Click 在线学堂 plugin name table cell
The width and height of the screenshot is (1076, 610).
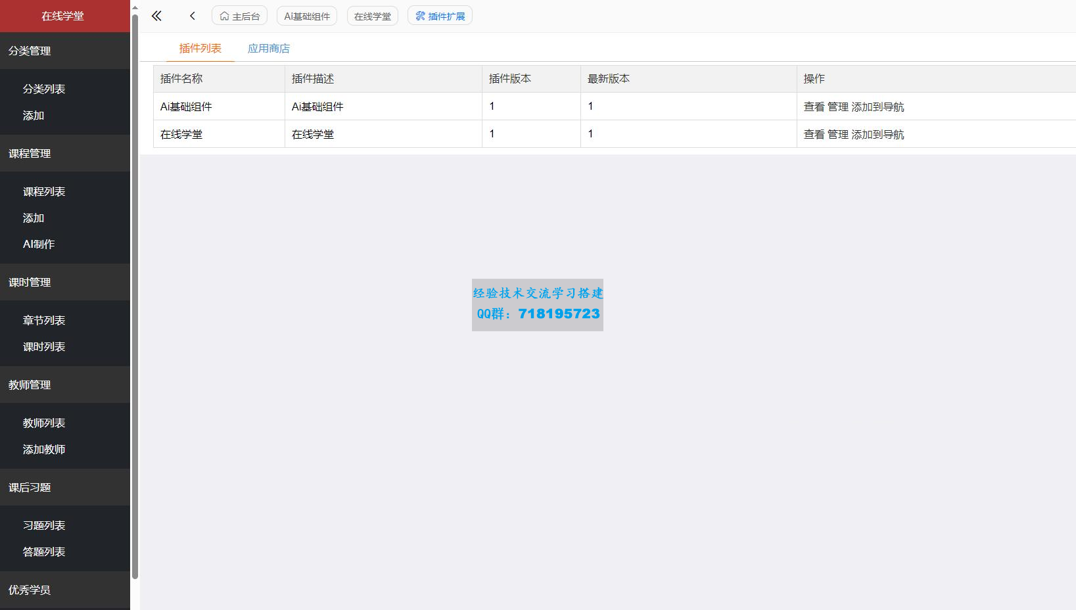pos(182,134)
